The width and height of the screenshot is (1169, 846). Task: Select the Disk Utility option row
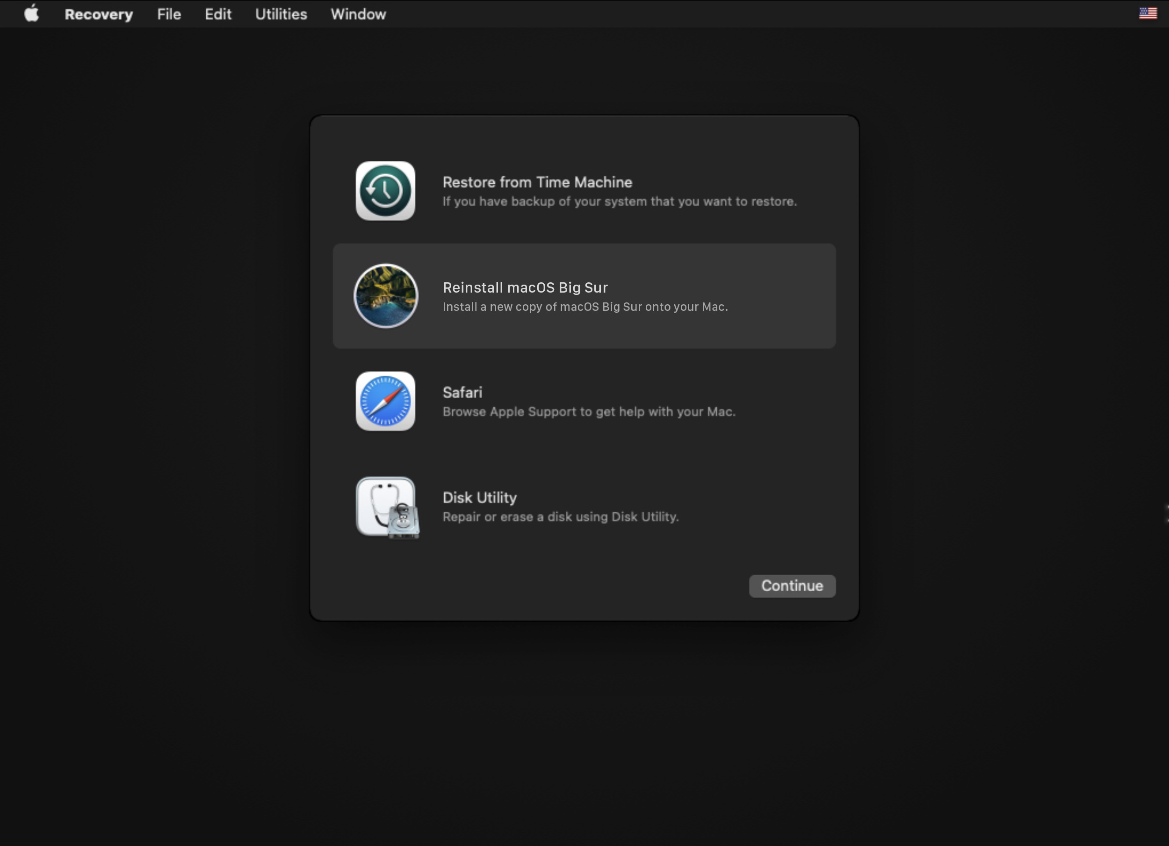click(584, 506)
